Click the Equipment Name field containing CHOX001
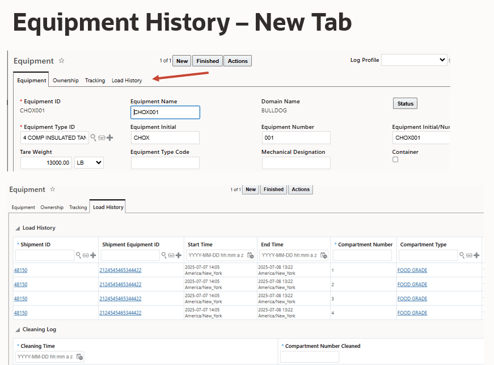The height and width of the screenshot is (365, 494). tap(165, 112)
